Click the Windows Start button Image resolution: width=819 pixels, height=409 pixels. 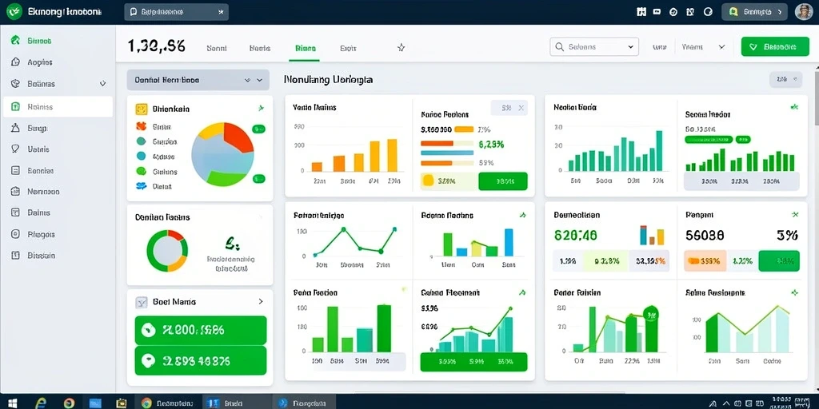(x=12, y=403)
